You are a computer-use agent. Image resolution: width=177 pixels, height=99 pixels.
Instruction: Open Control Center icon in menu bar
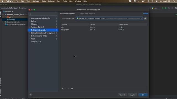(x=157, y=1)
